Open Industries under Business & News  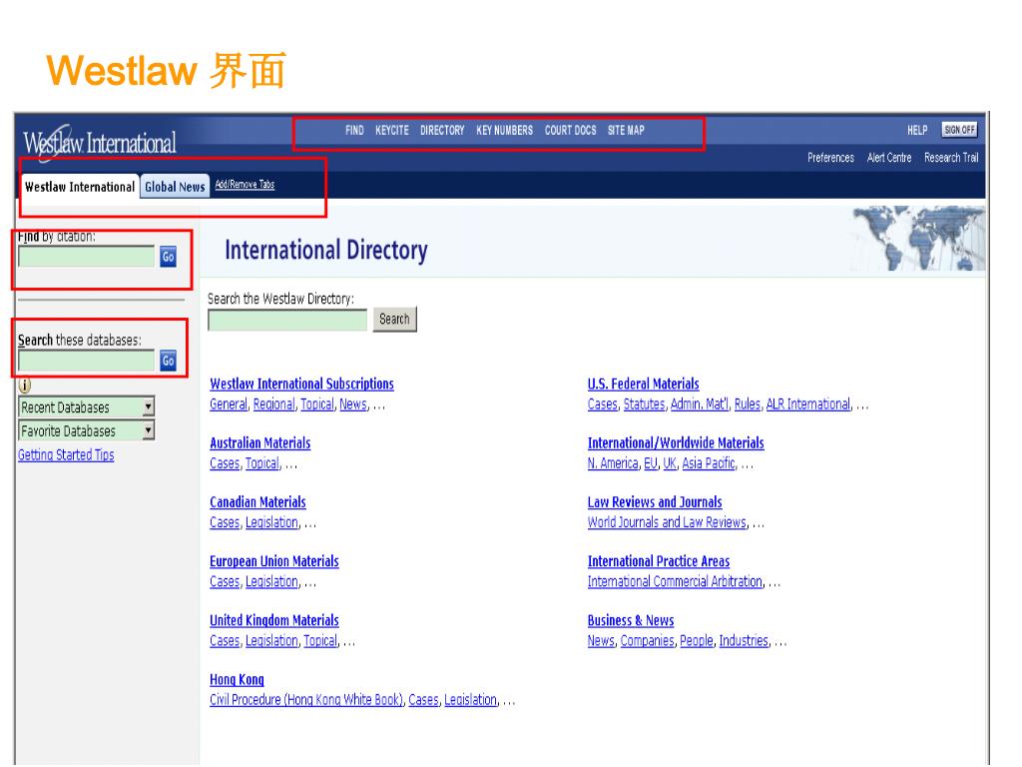[744, 641]
